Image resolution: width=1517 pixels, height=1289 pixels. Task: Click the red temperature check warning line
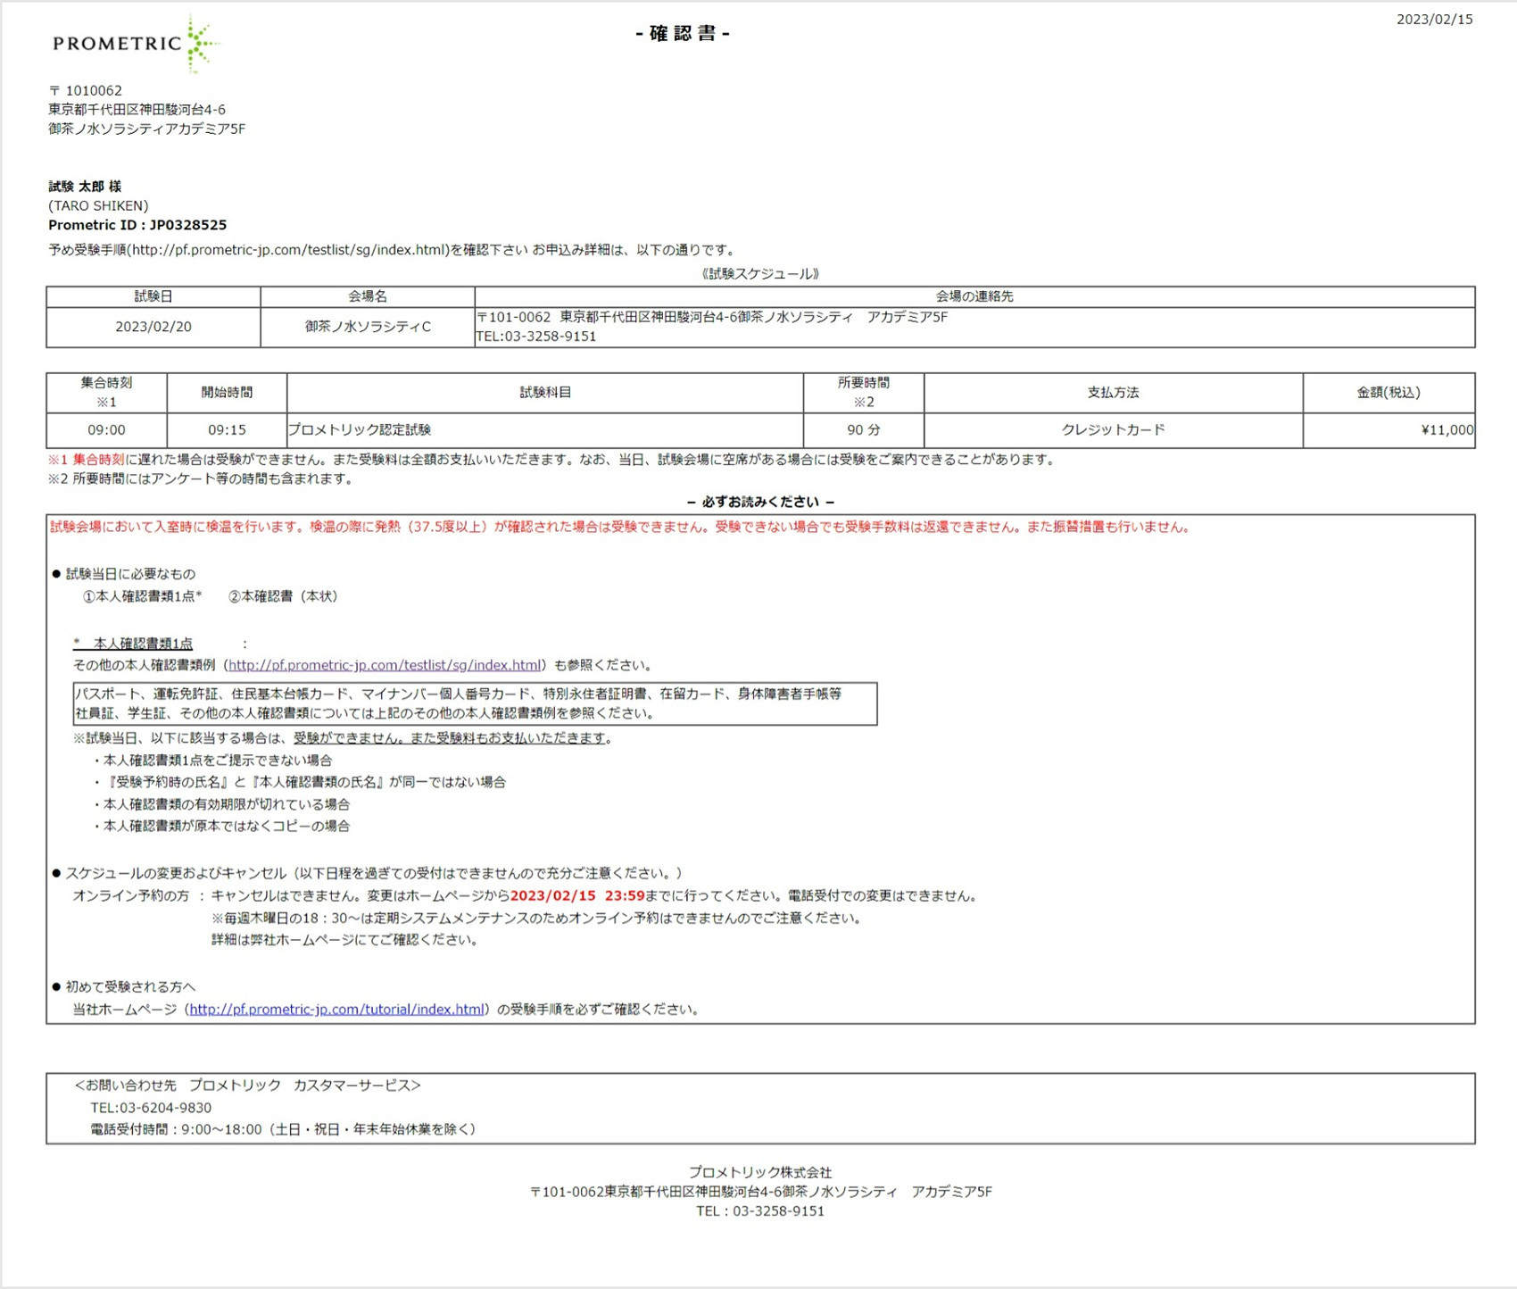click(x=620, y=528)
